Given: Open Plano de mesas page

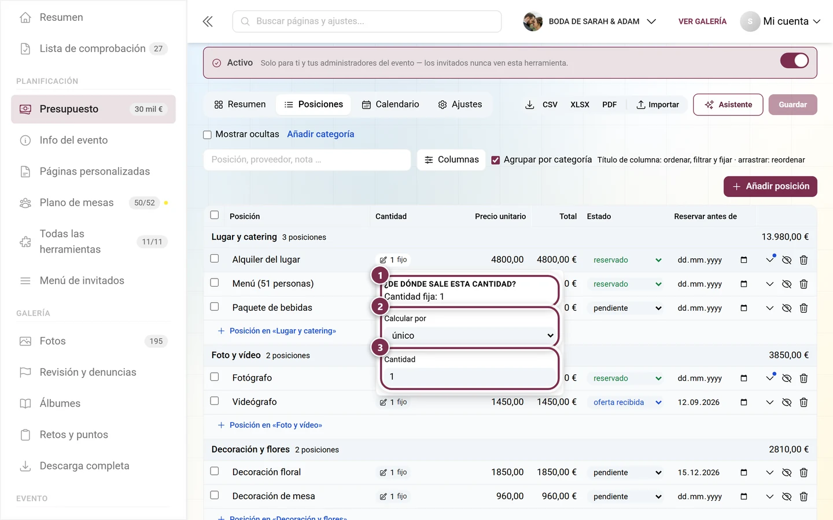Looking at the screenshot, I should (93, 203).
